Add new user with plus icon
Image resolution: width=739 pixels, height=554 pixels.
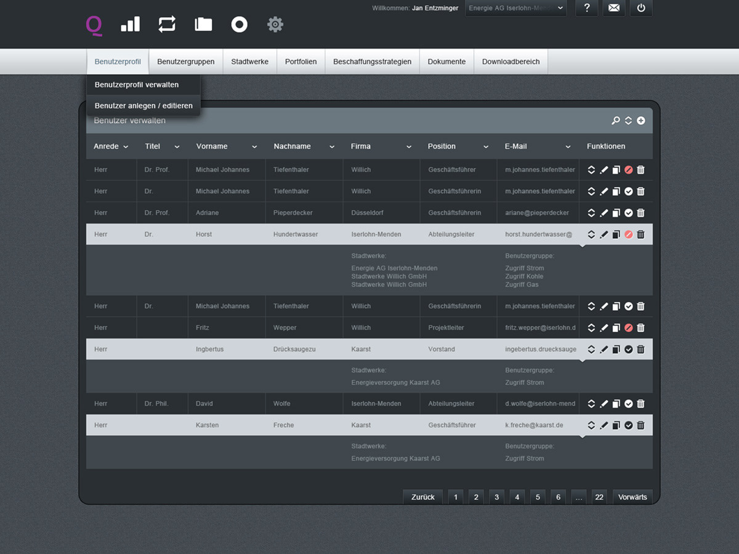pyautogui.click(x=641, y=121)
